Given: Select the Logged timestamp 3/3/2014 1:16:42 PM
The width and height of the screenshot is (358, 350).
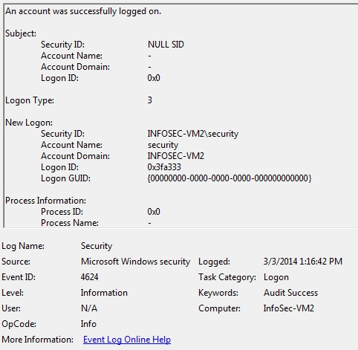Looking at the screenshot, I should (x=303, y=262).
